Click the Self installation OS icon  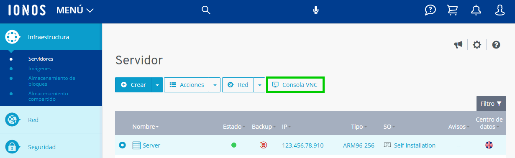point(387,145)
